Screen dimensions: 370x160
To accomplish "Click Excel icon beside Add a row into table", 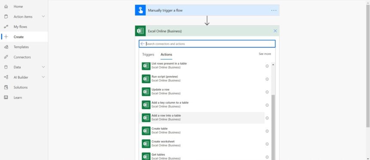I will 146,118.
